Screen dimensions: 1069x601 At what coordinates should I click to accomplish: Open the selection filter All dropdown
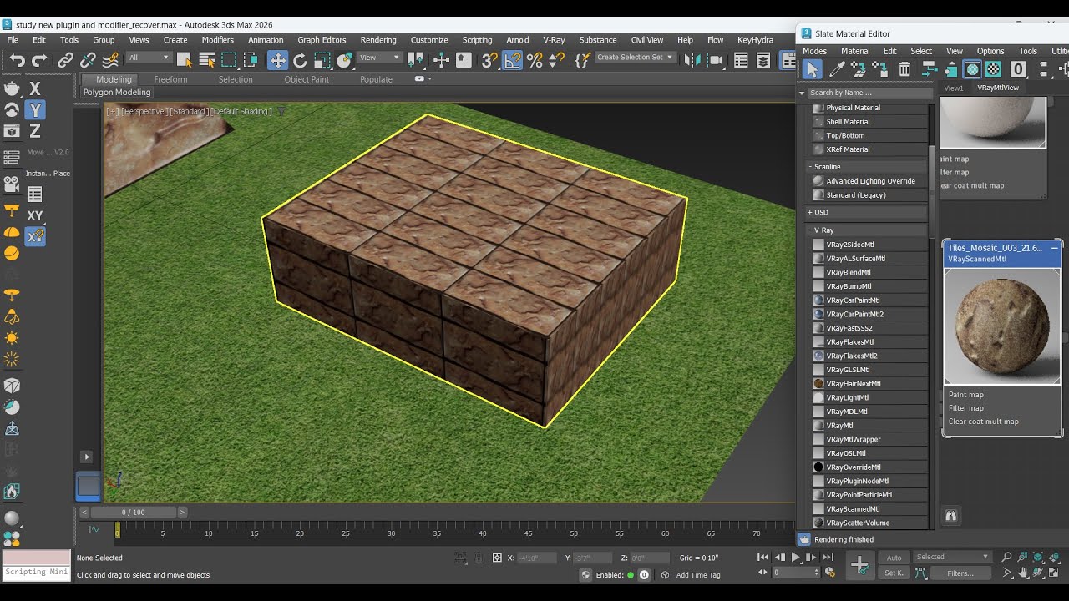click(x=149, y=58)
